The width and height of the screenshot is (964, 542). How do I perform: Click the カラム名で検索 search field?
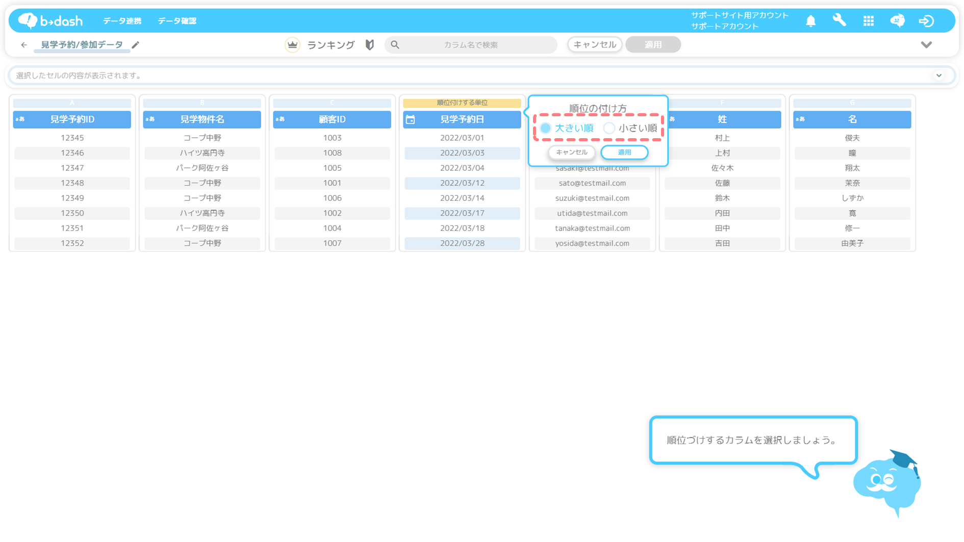click(x=470, y=45)
